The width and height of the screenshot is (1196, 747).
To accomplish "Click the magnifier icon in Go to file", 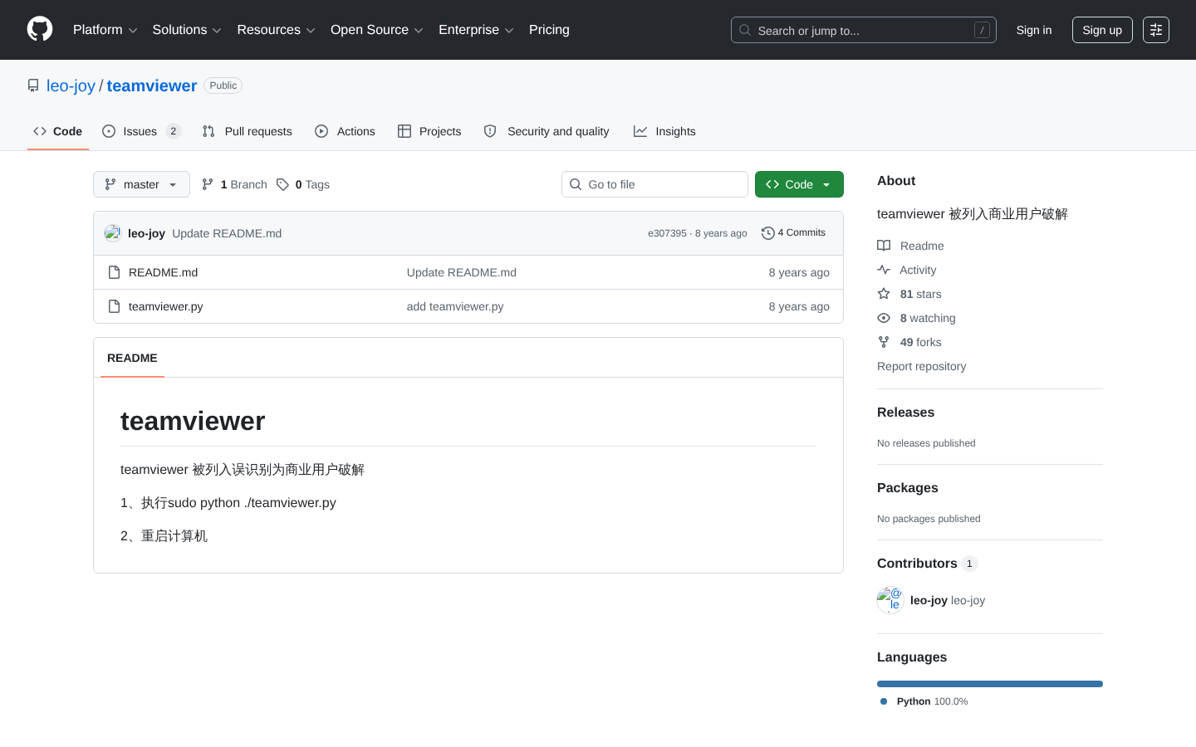I will pyautogui.click(x=576, y=184).
